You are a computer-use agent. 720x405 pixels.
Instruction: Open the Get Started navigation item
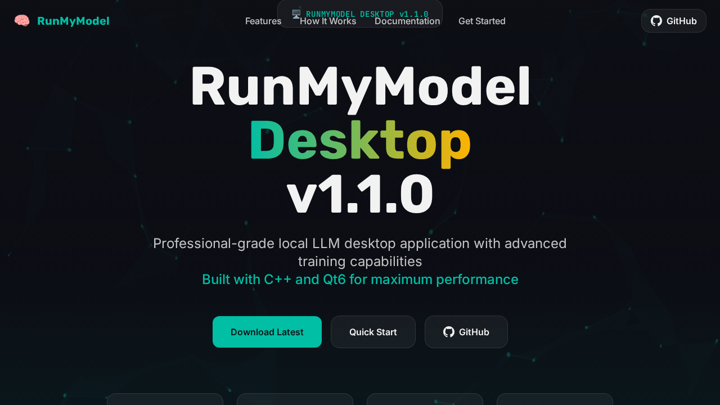point(481,21)
